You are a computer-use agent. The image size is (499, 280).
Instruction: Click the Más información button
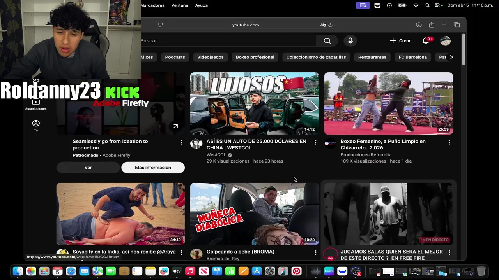[153, 168]
